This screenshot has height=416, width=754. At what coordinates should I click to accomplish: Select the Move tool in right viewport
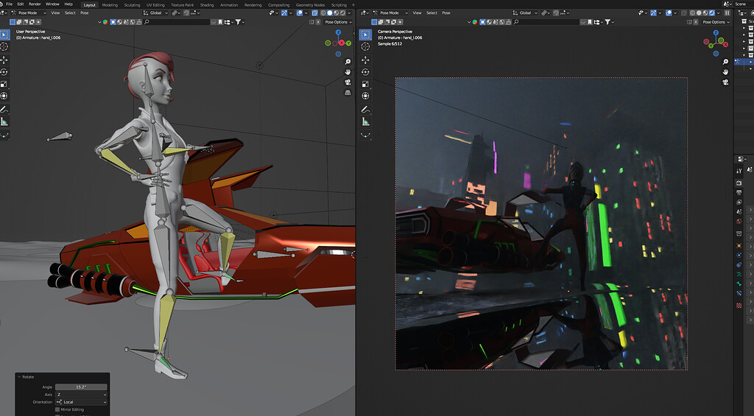click(x=365, y=60)
